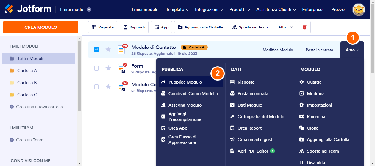Open the Assistenza Clienti dropdown
This screenshot has height=166, width=375.
coord(276,10)
